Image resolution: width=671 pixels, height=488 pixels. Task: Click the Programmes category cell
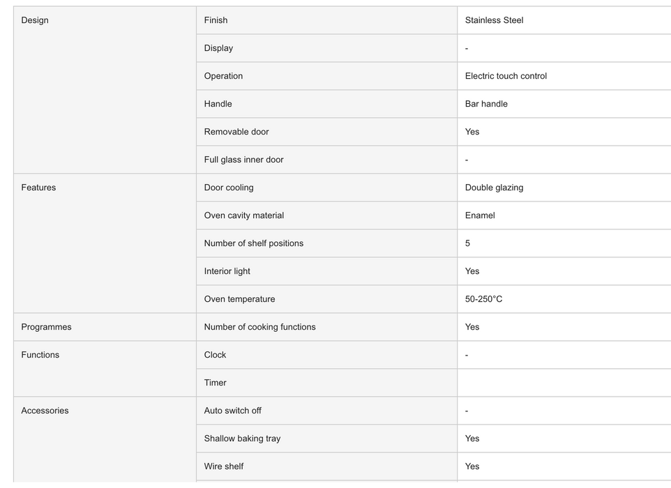tap(105, 327)
